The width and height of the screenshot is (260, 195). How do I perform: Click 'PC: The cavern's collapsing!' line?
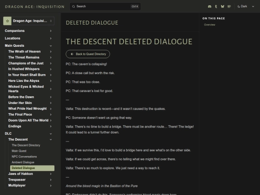pos(86,64)
